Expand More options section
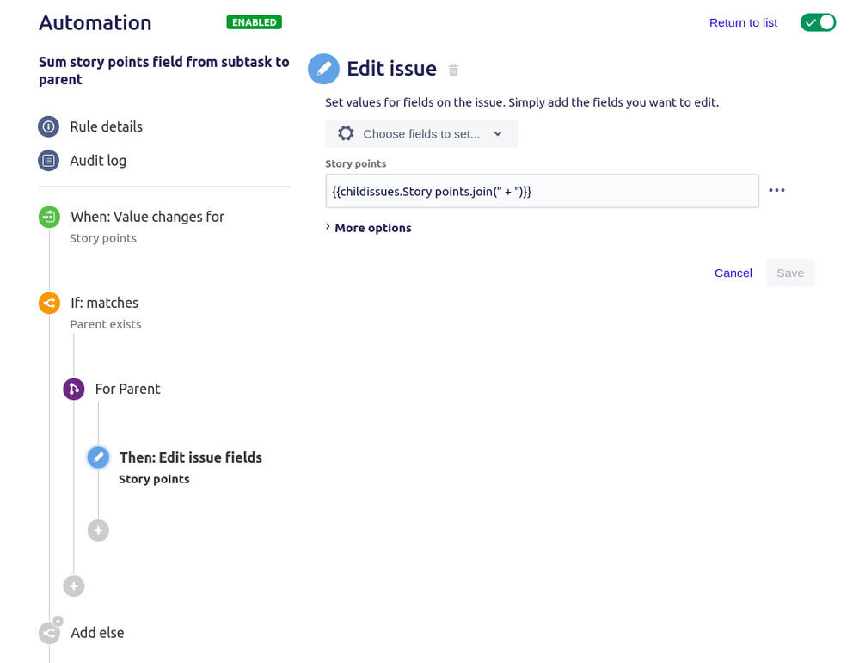859x663 pixels. coord(368,228)
